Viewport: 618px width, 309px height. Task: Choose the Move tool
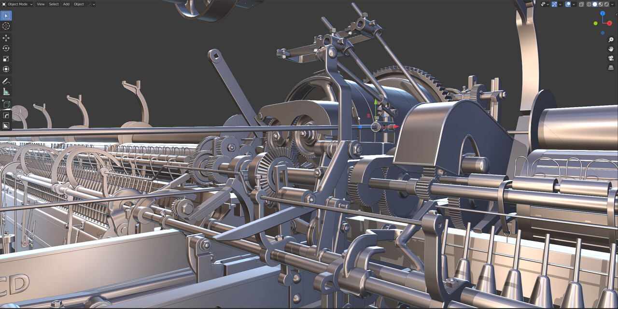coord(6,38)
